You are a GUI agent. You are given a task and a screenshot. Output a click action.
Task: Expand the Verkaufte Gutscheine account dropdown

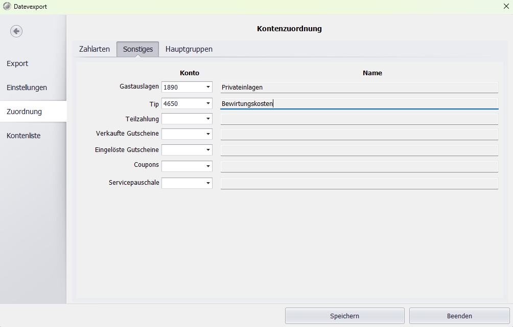pos(207,134)
